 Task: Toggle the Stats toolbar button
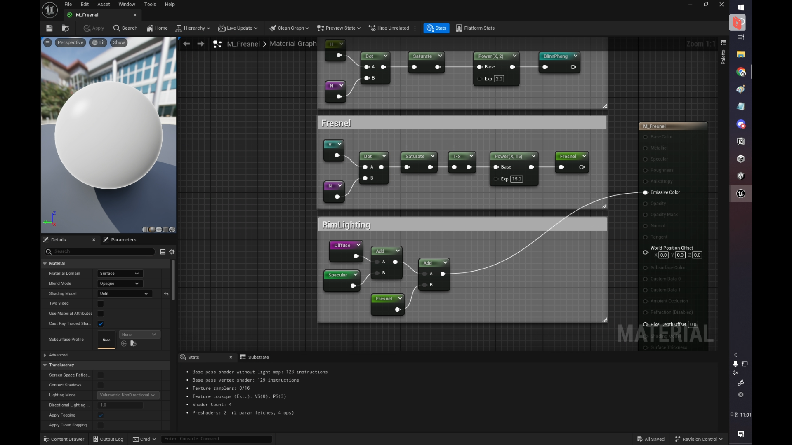click(436, 28)
